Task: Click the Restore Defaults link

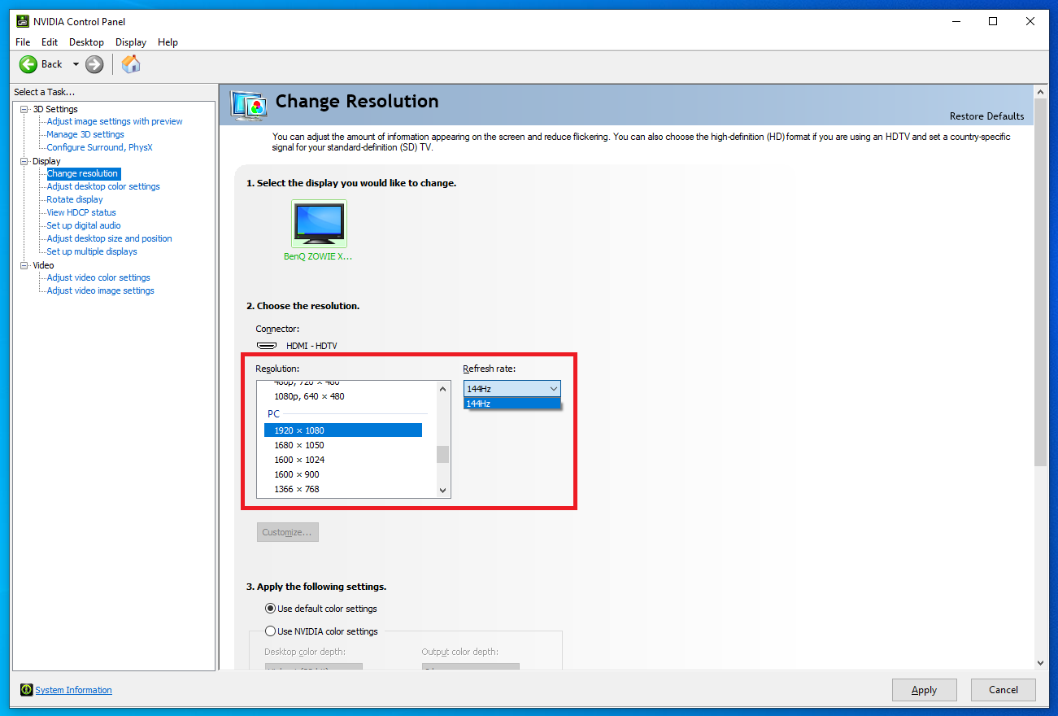Action: coord(987,116)
